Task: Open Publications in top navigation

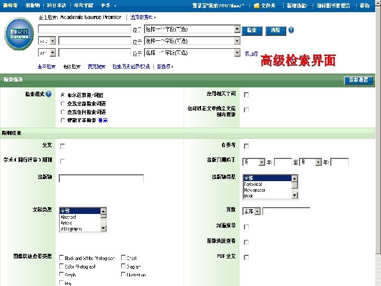Action: (33, 5)
